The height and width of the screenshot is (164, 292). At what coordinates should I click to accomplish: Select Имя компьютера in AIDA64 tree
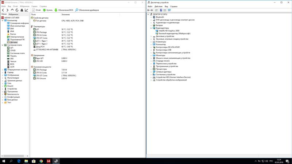pos(16,26)
